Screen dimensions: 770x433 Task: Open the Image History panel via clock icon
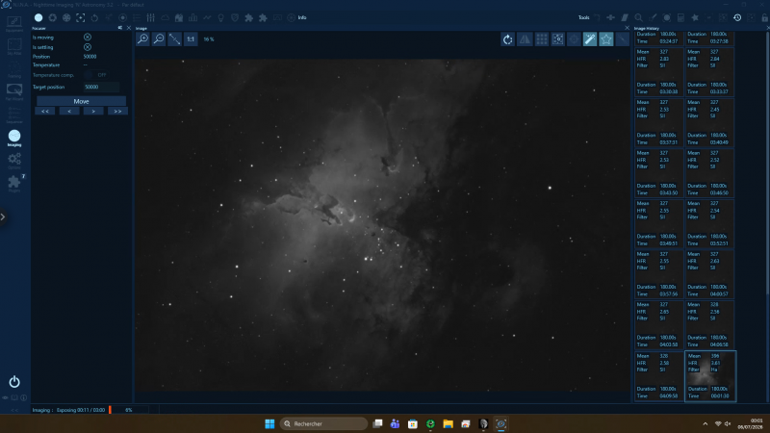pos(737,17)
